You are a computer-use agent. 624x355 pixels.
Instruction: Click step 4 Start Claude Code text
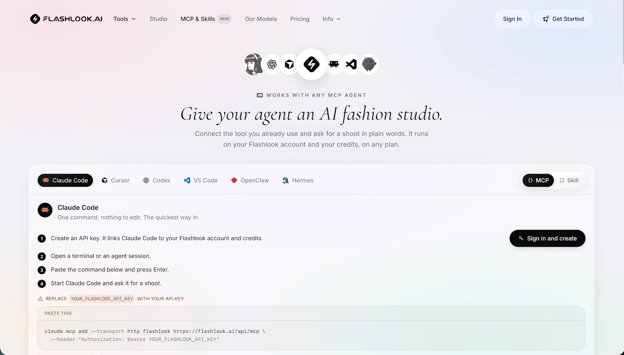click(106, 283)
